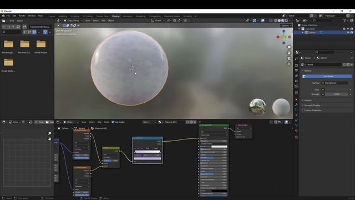Expand the Custom Properties panel

click(312, 111)
